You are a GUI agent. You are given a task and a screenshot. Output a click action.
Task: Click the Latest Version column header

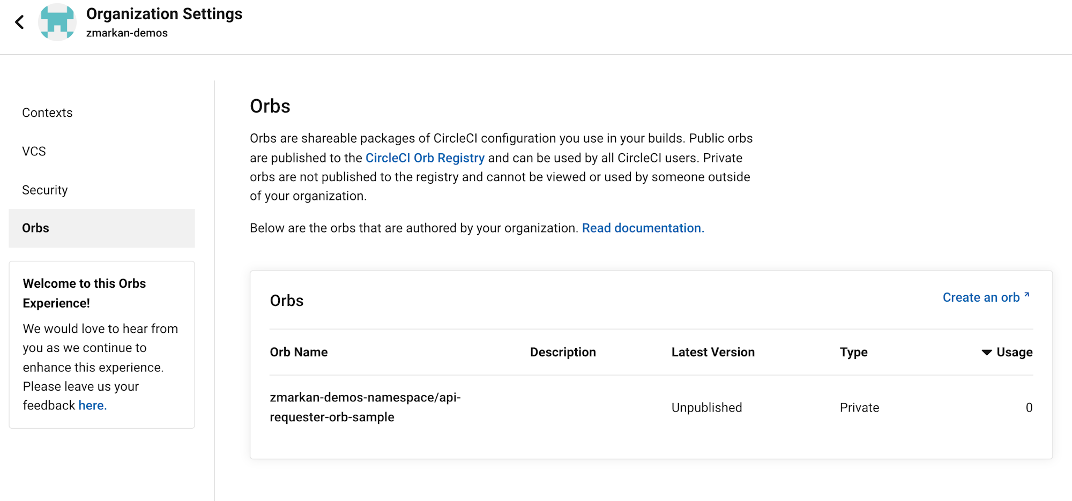coord(713,352)
